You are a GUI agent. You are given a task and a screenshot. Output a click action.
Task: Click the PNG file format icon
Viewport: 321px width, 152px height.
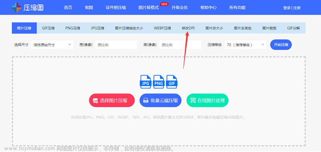(158, 82)
